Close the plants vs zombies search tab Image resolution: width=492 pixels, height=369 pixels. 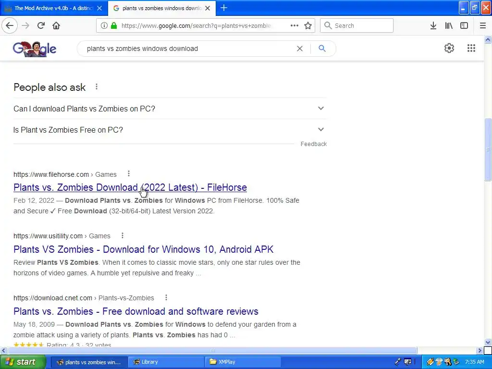click(208, 8)
